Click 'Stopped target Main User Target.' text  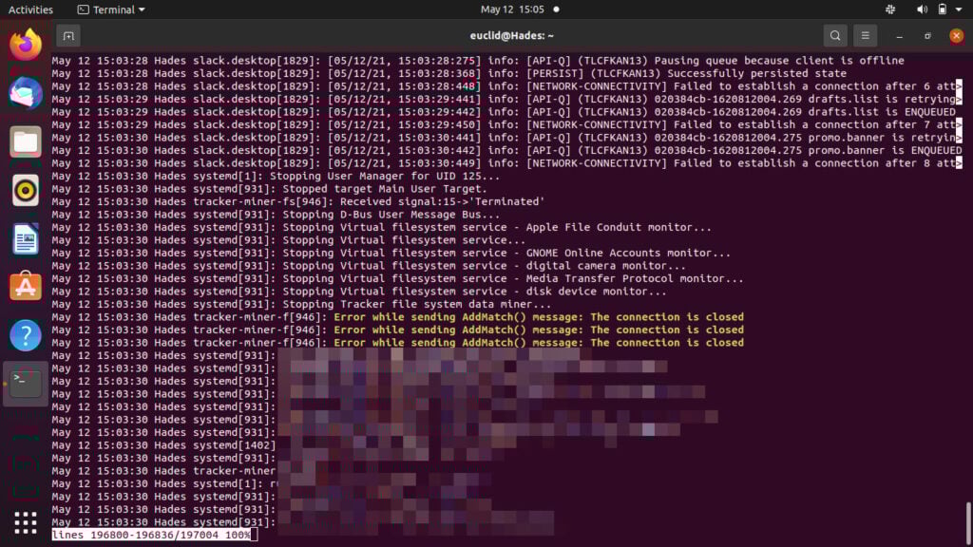coord(385,189)
